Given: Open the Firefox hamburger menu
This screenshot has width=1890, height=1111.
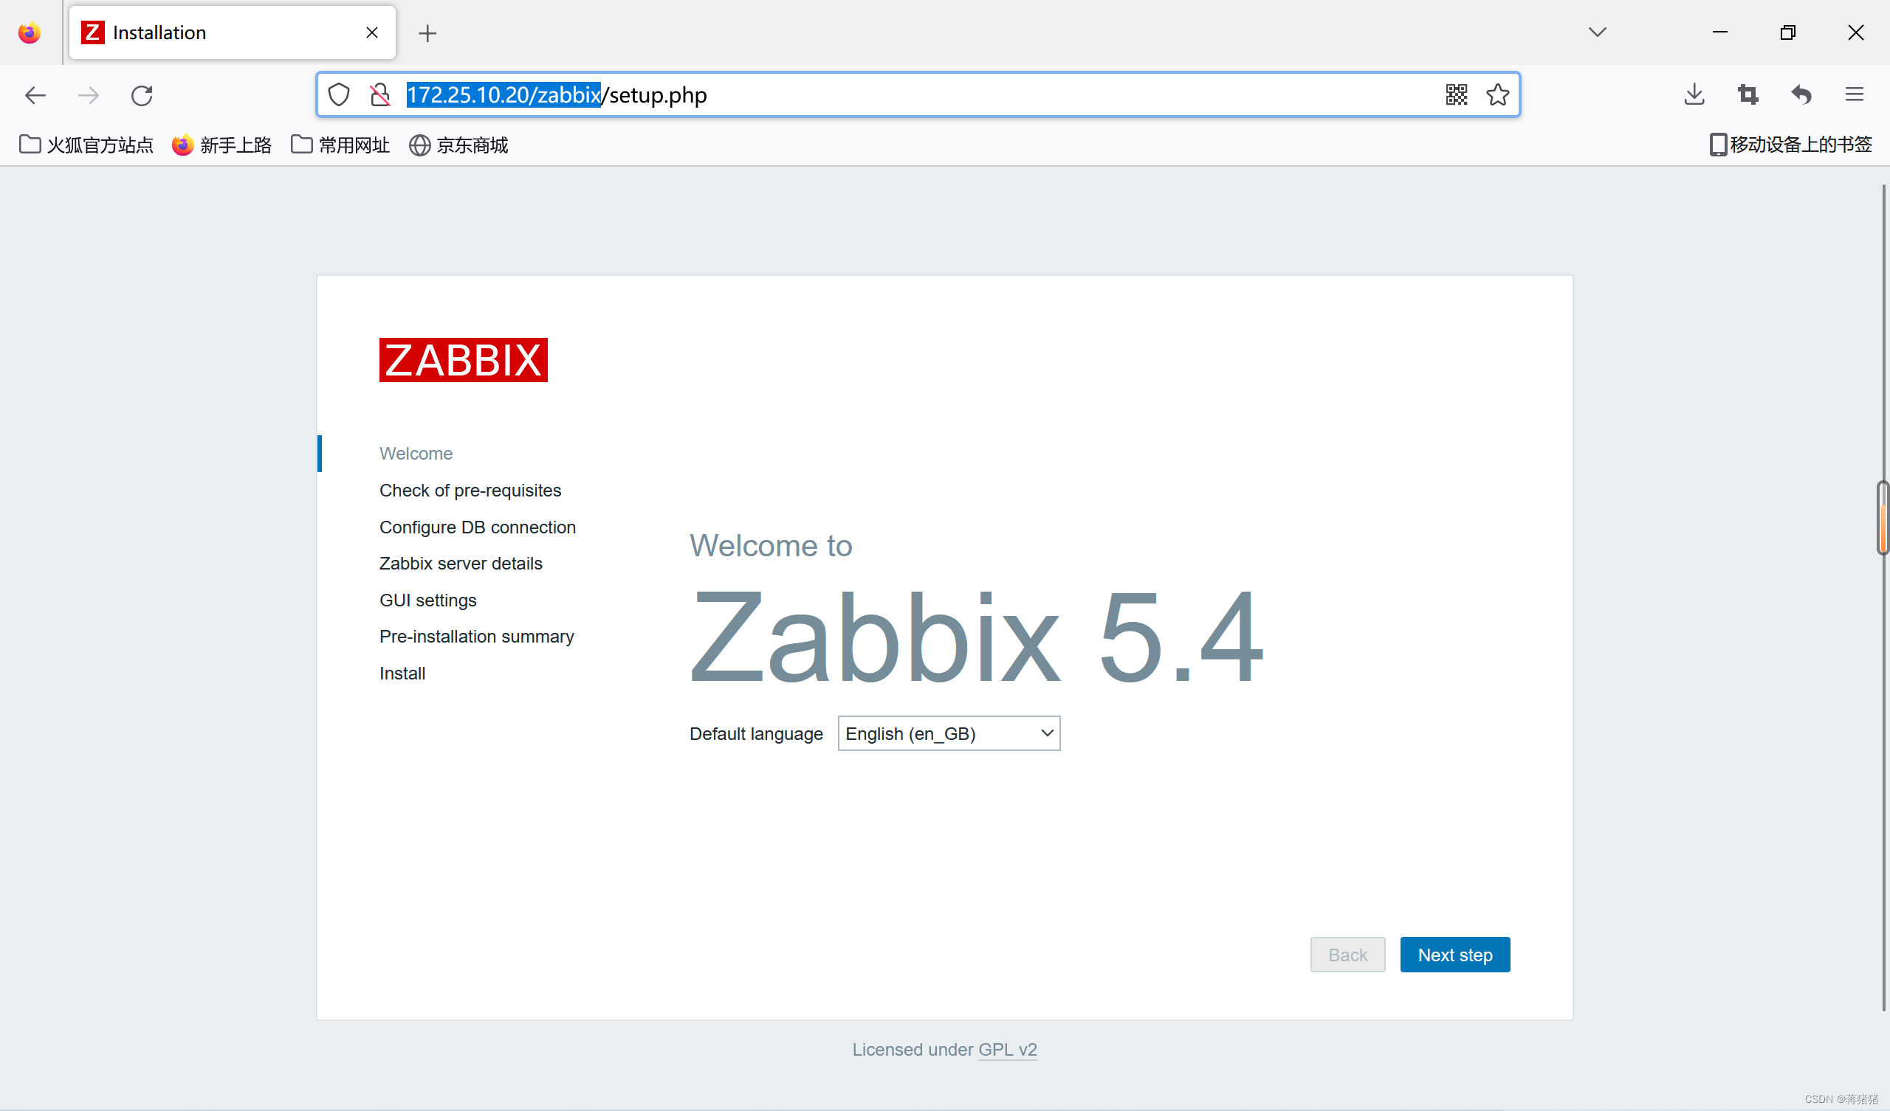Looking at the screenshot, I should coord(1854,95).
